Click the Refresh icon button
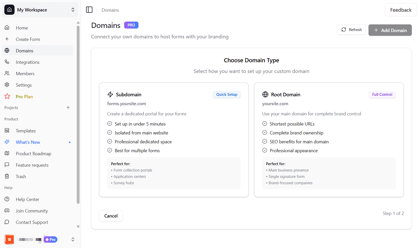This screenshot has height=248, width=420. [x=344, y=29]
